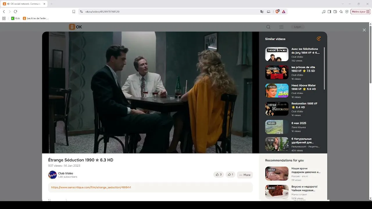
Task: Open the More options dropdown
Action: click(245, 175)
